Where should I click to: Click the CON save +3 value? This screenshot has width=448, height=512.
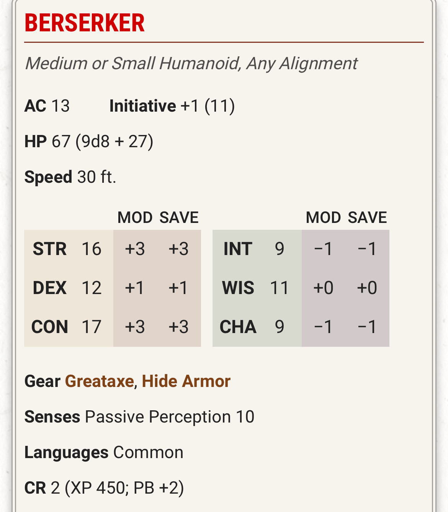179,327
